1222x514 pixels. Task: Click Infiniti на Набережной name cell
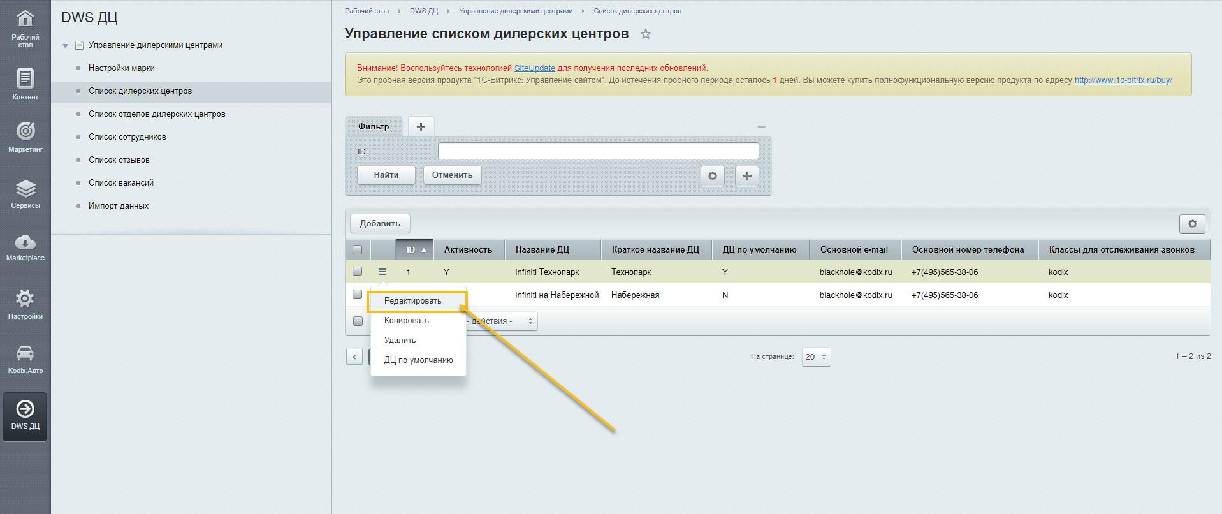pos(557,295)
